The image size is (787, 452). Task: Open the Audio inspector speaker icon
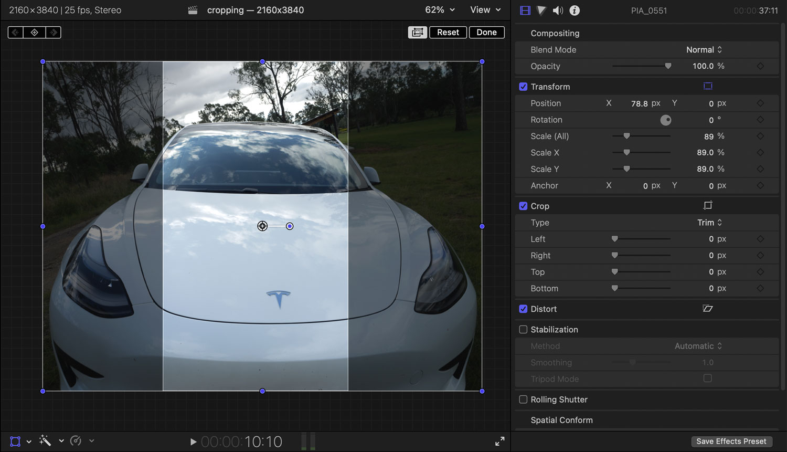558,10
